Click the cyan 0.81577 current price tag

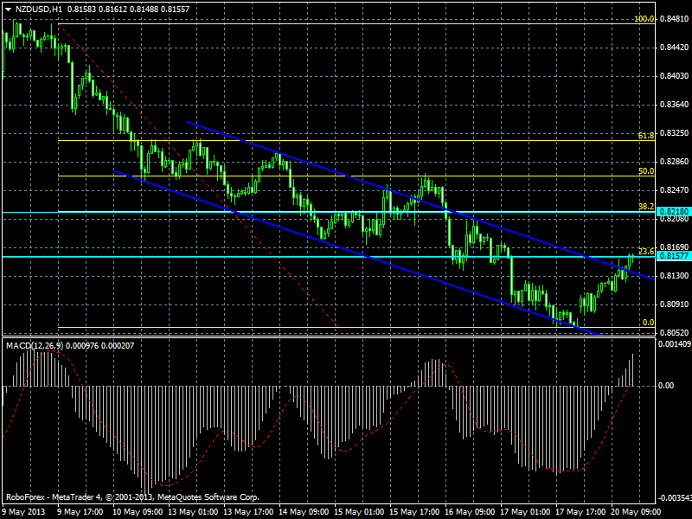pos(674,256)
